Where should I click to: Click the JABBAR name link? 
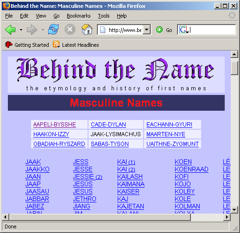coord(37,199)
